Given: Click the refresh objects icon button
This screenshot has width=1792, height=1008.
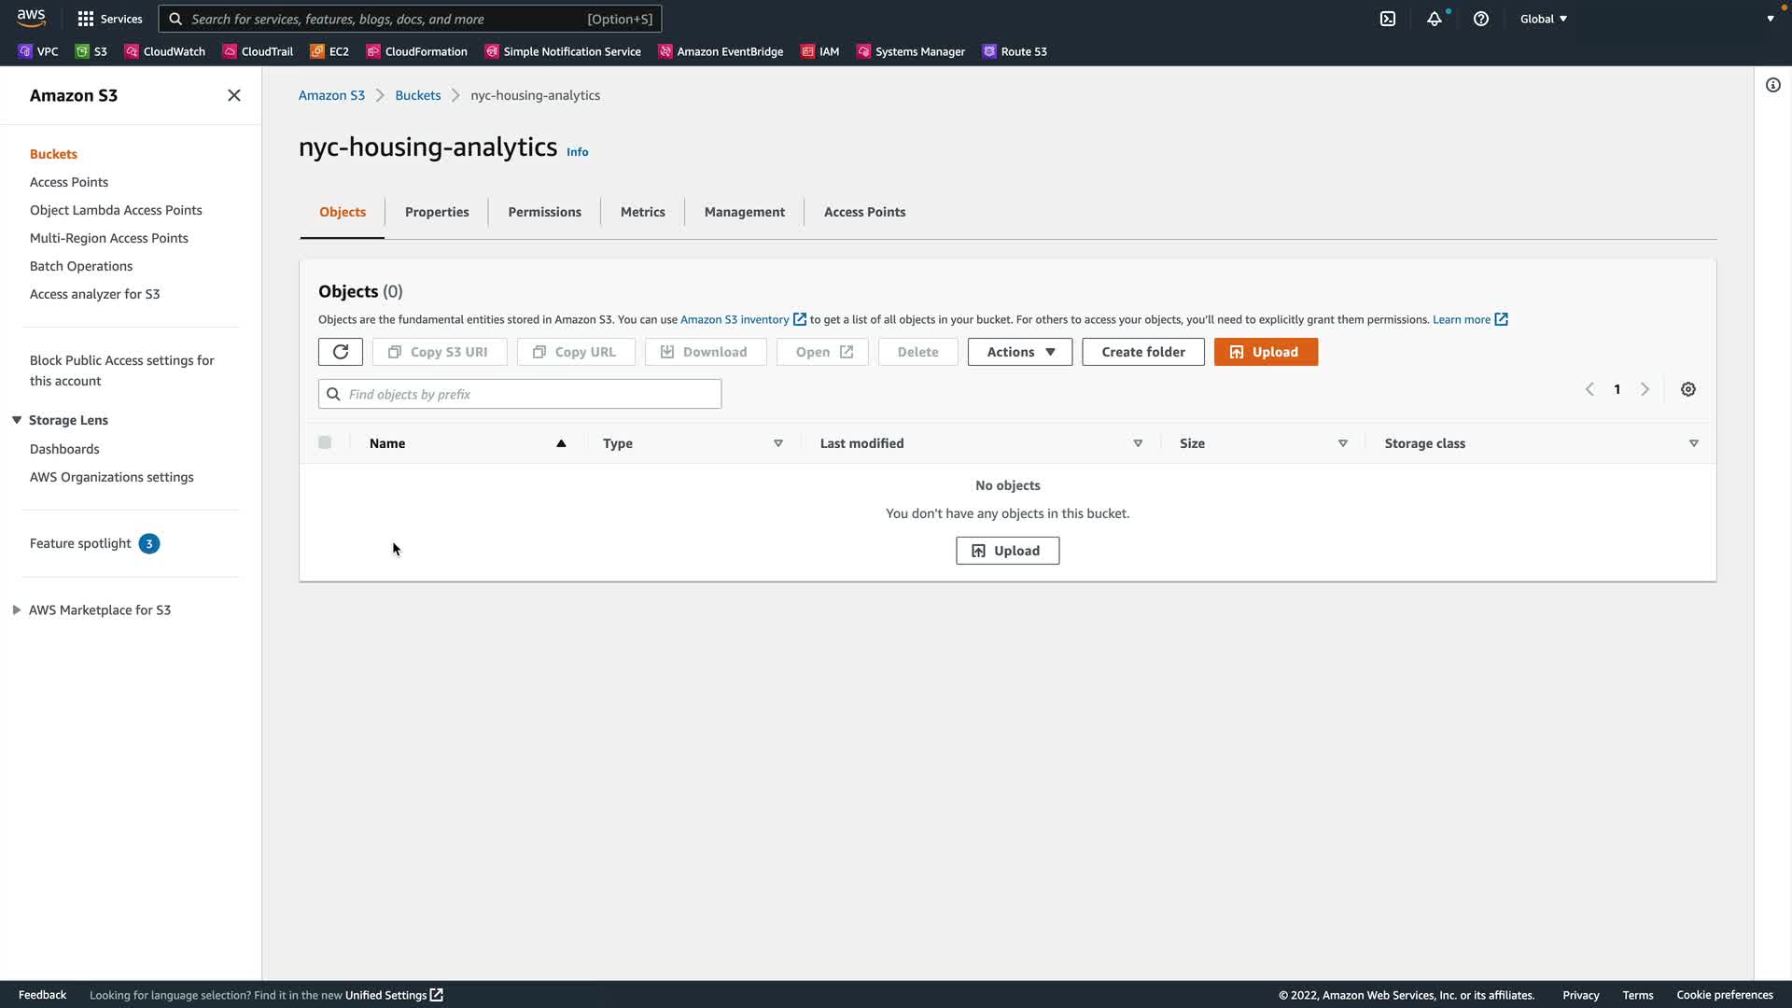Looking at the screenshot, I should (x=341, y=352).
